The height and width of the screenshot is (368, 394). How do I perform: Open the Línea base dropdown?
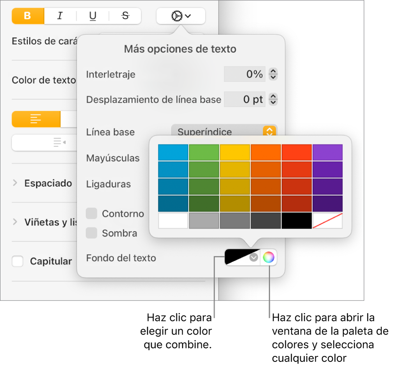[224, 132]
